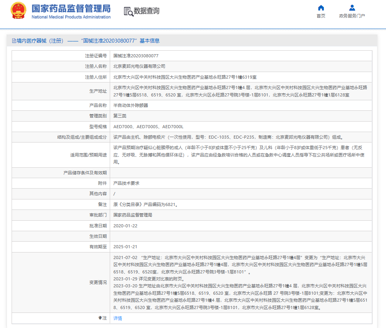386x328 pixels.
Task: Select approval date 2020-01-22
Action: click(125, 226)
